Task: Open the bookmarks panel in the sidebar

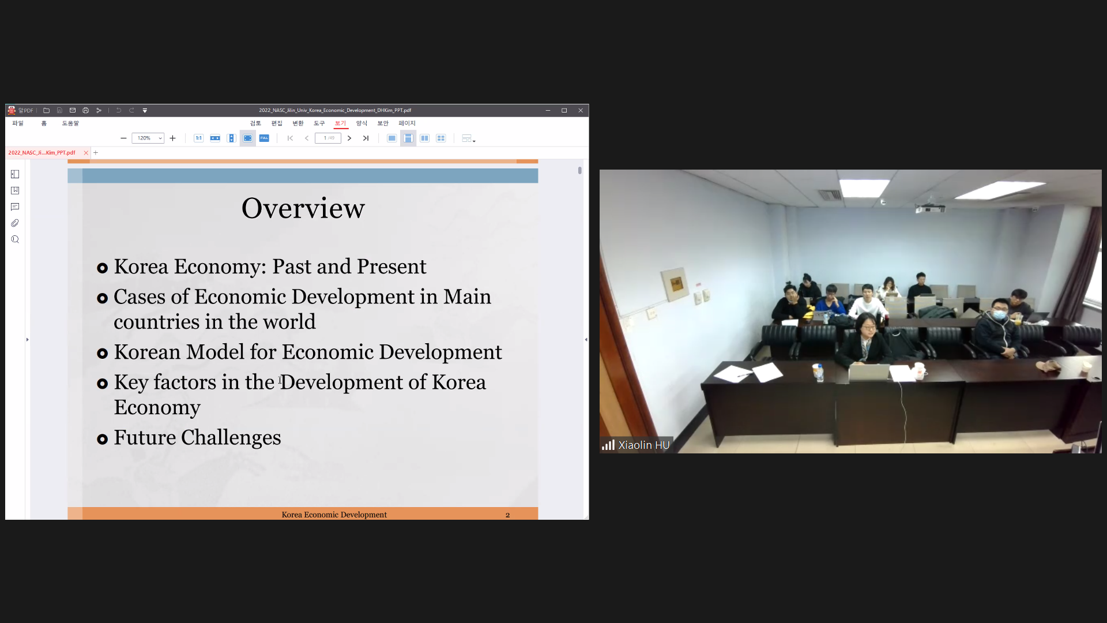Action: tap(15, 190)
